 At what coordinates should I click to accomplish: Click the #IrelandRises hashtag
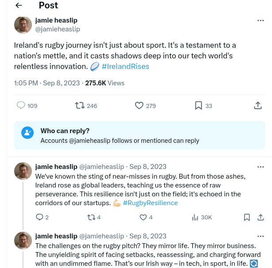pyautogui.click(x=125, y=66)
